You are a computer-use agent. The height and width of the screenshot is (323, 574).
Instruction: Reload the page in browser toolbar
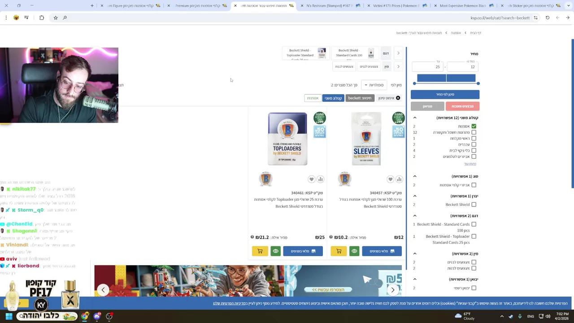tap(548, 17)
